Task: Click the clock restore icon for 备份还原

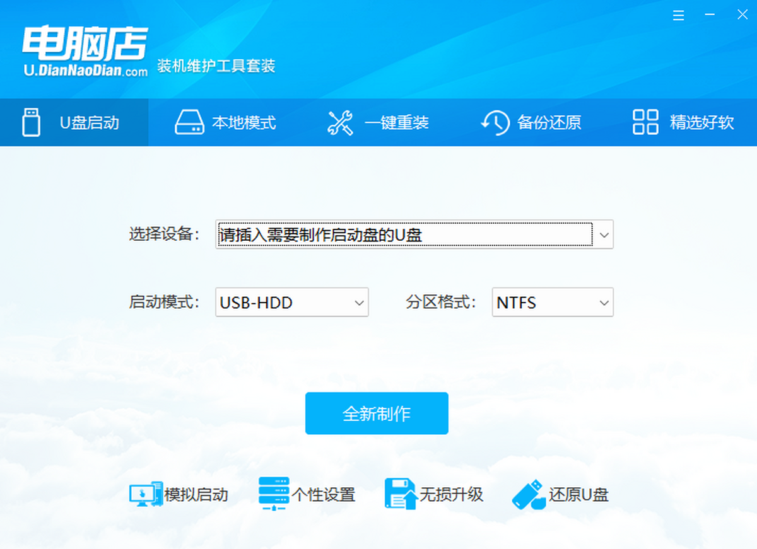Action: point(495,122)
